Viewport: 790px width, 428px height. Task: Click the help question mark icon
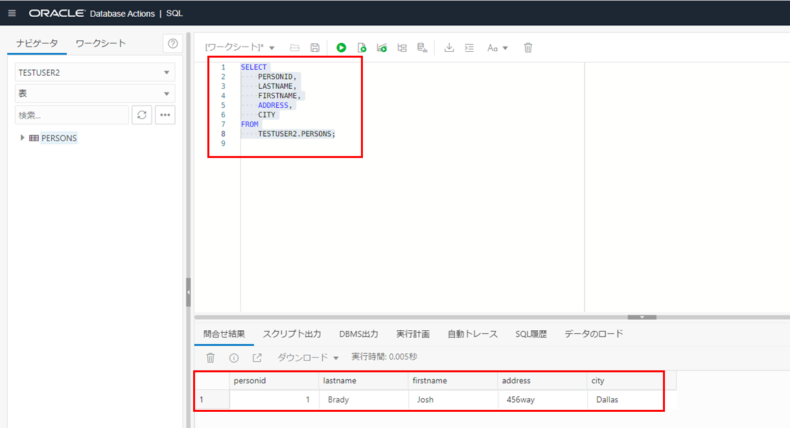tap(172, 43)
